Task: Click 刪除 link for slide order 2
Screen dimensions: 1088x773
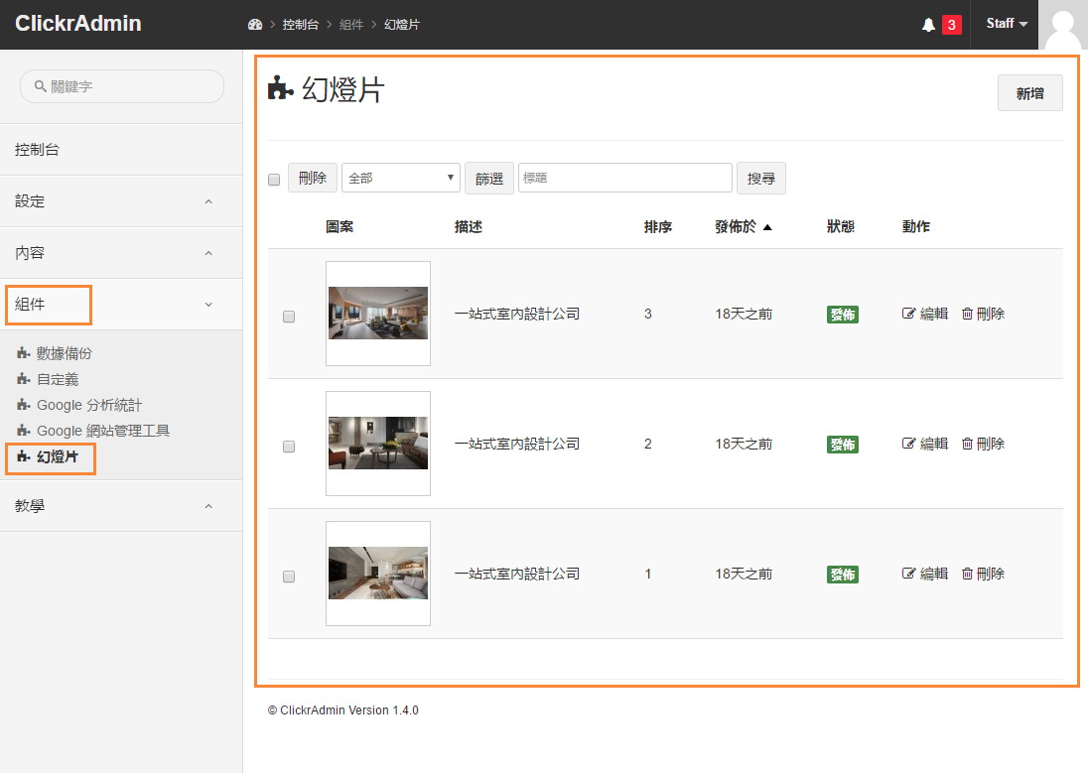Action: point(990,444)
